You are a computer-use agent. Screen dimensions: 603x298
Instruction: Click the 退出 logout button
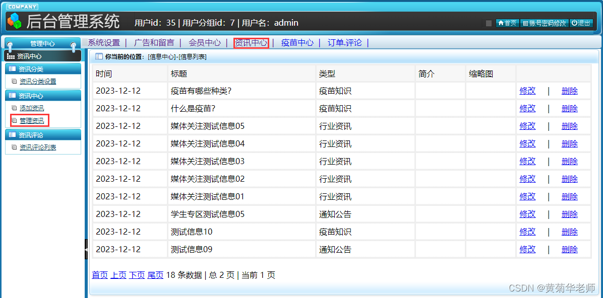click(x=581, y=23)
